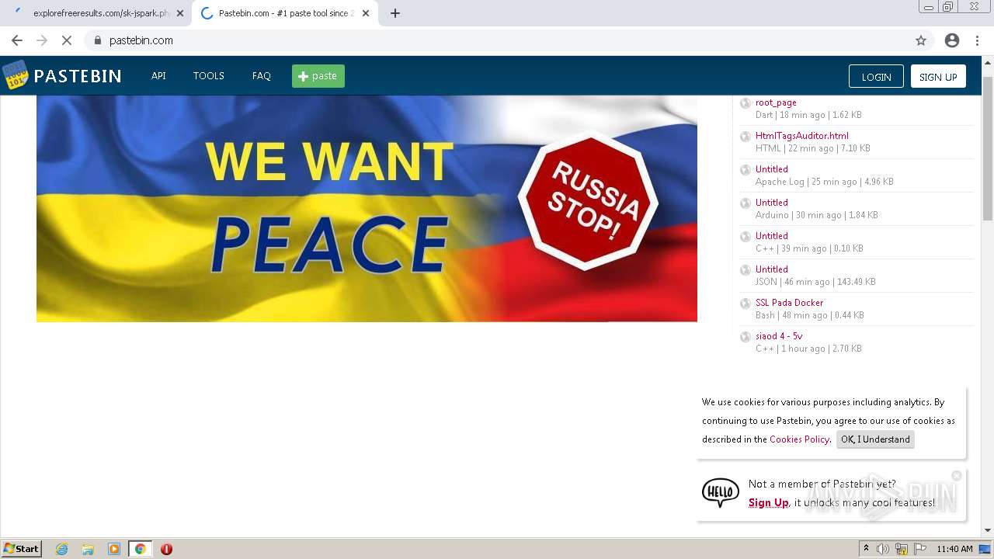Close the explorefreeresults tab
The height and width of the screenshot is (559, 994).
(180, 13)
